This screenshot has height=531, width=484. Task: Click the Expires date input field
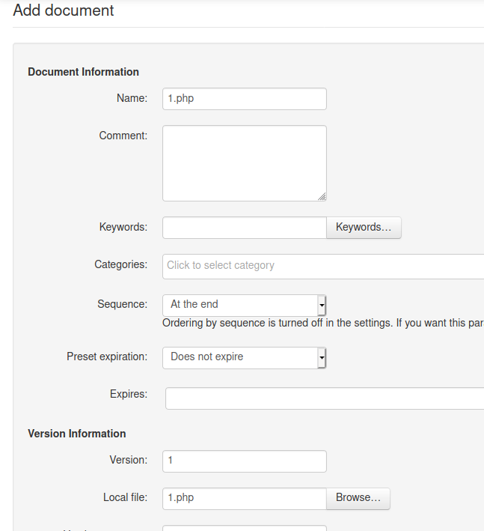pyautogui.click(x=325, y=398)
